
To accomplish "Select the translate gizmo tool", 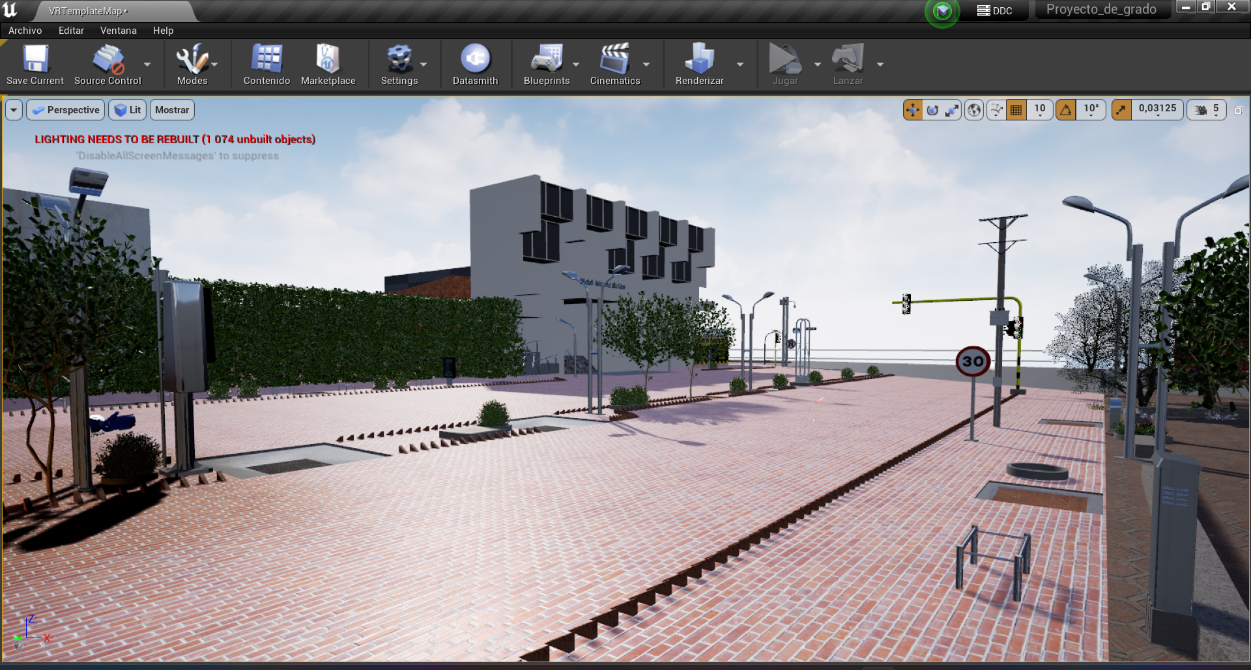I will click(913, 110).
